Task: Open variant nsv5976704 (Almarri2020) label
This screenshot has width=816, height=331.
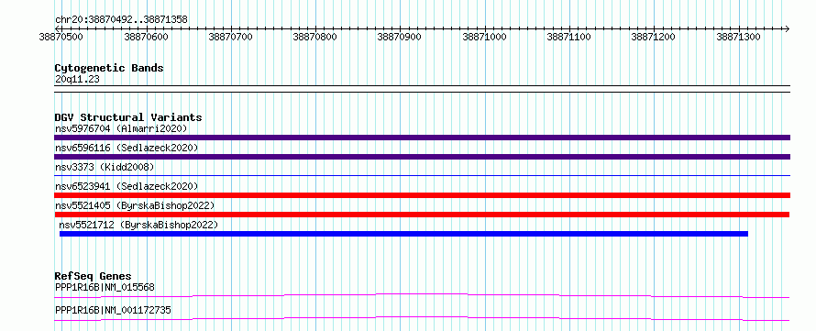Action: (x=121, y=128)
